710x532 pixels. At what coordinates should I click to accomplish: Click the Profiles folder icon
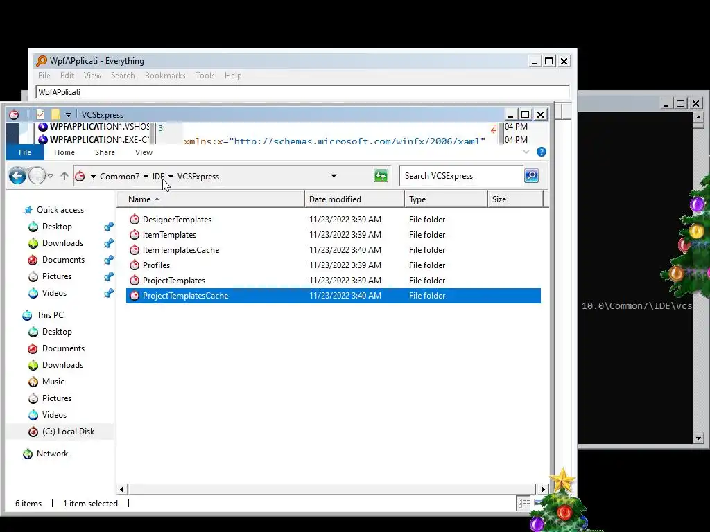pyautogui.click(x=135, y=265)
